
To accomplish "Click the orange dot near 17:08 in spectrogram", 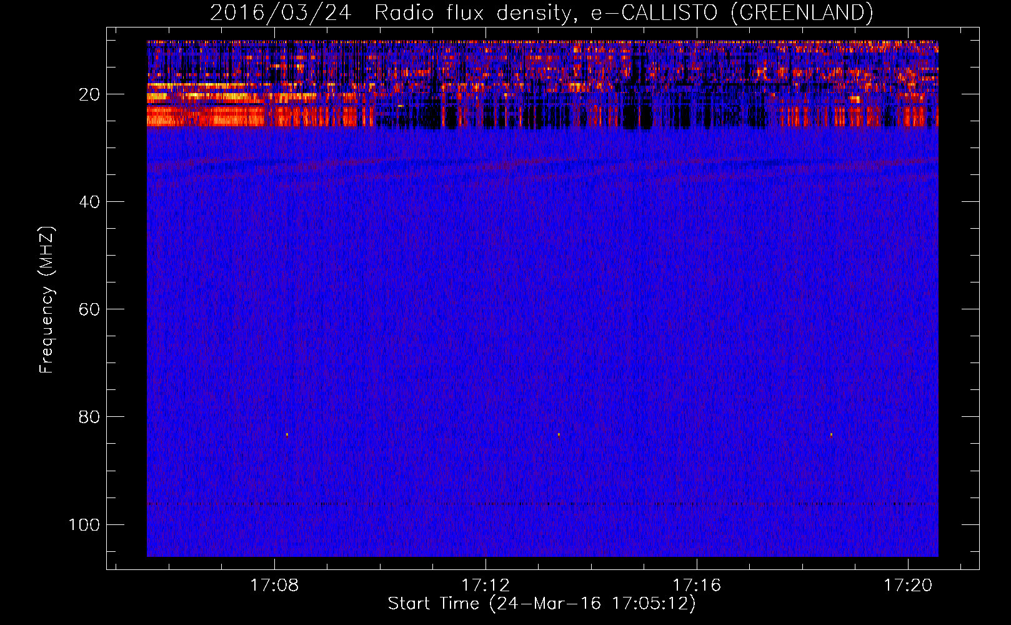I will click(287, 434).
